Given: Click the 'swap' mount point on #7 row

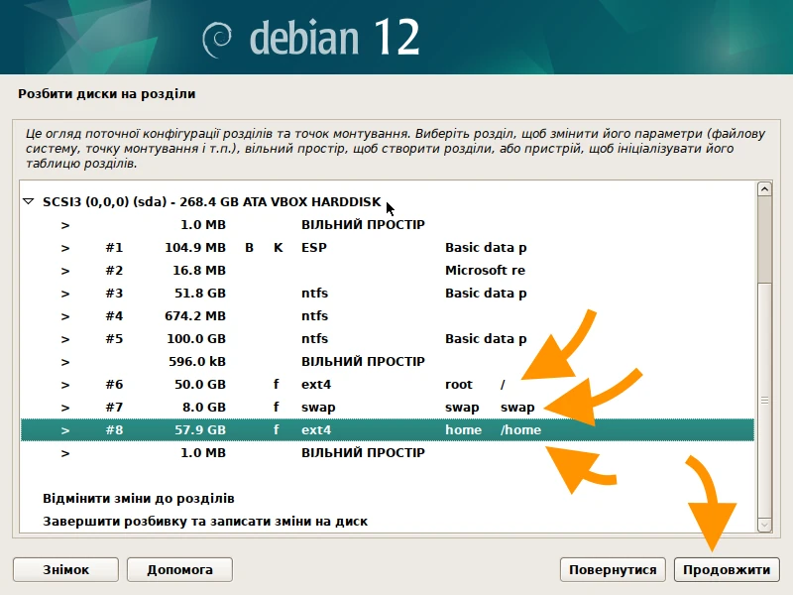Looking at the screenshot, I should tap(517, 408).
